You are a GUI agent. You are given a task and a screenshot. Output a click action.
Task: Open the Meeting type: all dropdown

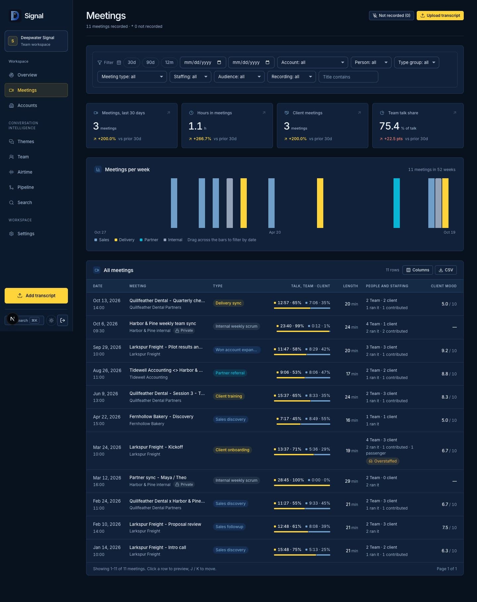pyautogui.click(x=132, y=77)
